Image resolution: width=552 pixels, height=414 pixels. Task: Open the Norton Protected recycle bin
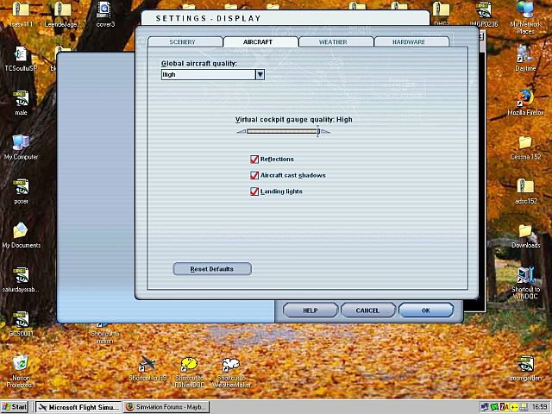pyautogui.click(x=21, y=364)
